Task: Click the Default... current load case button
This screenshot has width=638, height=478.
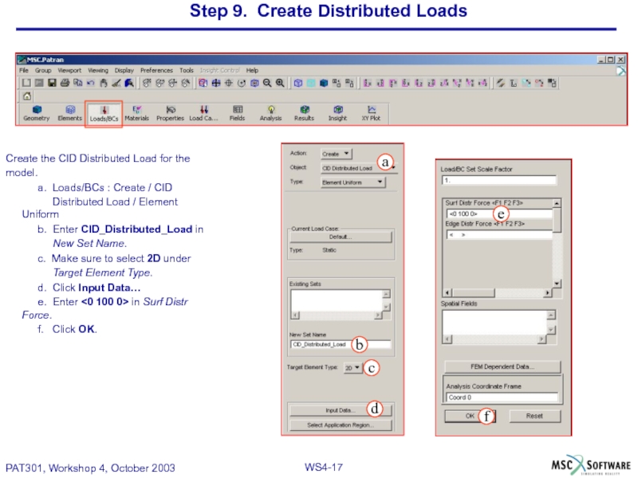Action: (341, 237)
